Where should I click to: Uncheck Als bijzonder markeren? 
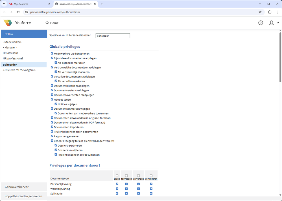coord(56,63)
